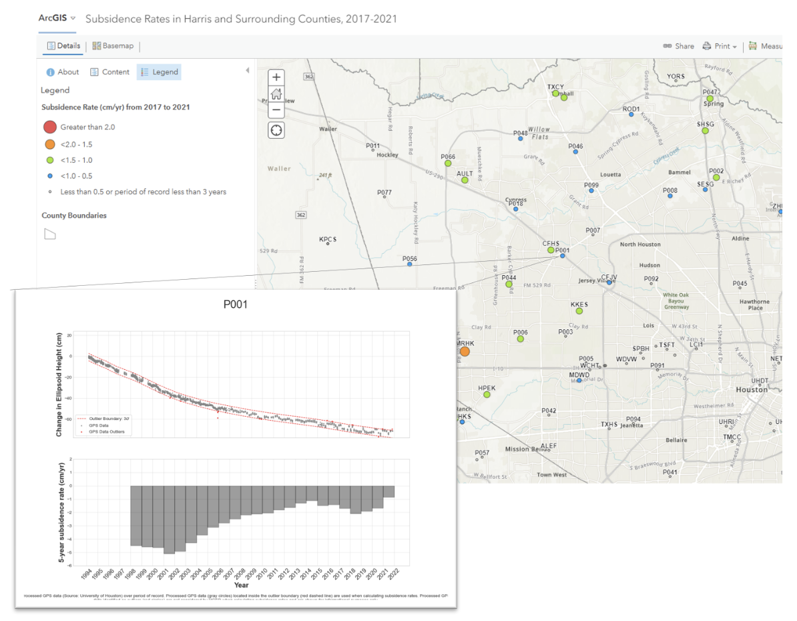Show the Content layer list
The image size is (797, 621).
point(109,72)
